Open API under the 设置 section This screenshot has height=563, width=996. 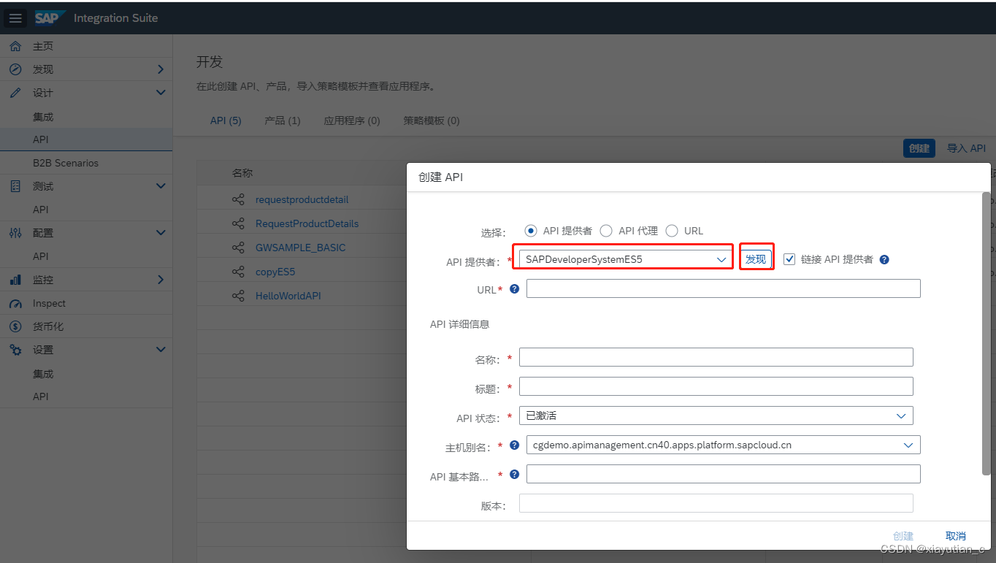pyautogui.click(x=41, y=397)
